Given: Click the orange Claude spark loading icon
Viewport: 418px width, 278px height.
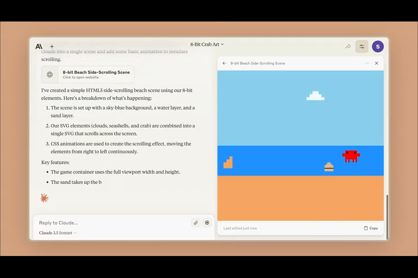Looking at the screenshot, I should click(x=44, y=198).
